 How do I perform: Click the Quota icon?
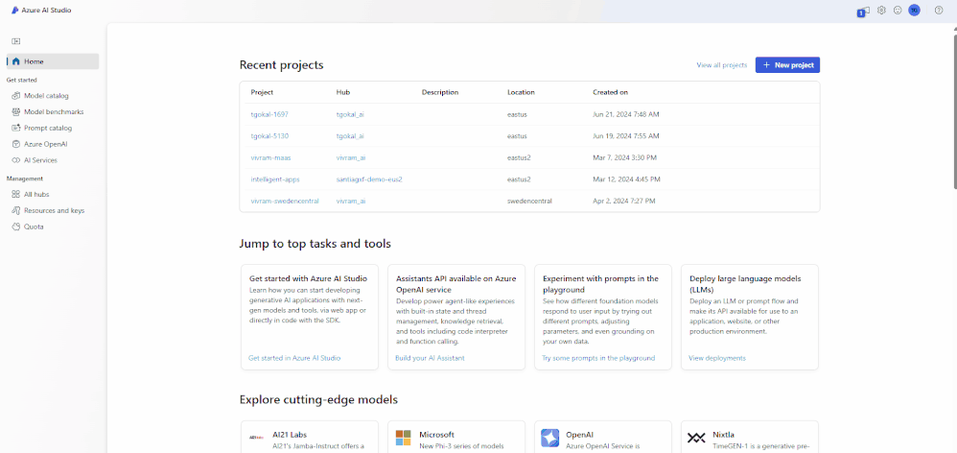coord(16,226)
